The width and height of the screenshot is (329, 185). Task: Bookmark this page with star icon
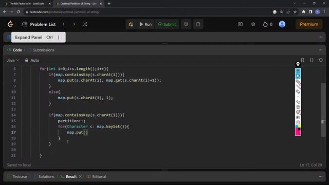pos(295,12)
